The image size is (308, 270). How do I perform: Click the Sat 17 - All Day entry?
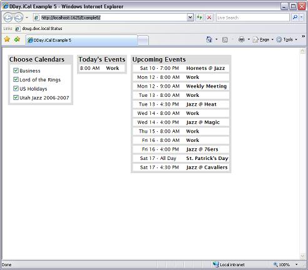click(x=158, y=158)
